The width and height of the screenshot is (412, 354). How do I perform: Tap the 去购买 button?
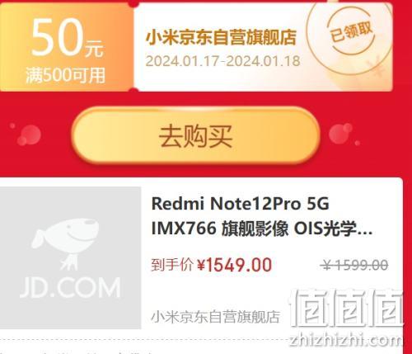click(195, 135)
